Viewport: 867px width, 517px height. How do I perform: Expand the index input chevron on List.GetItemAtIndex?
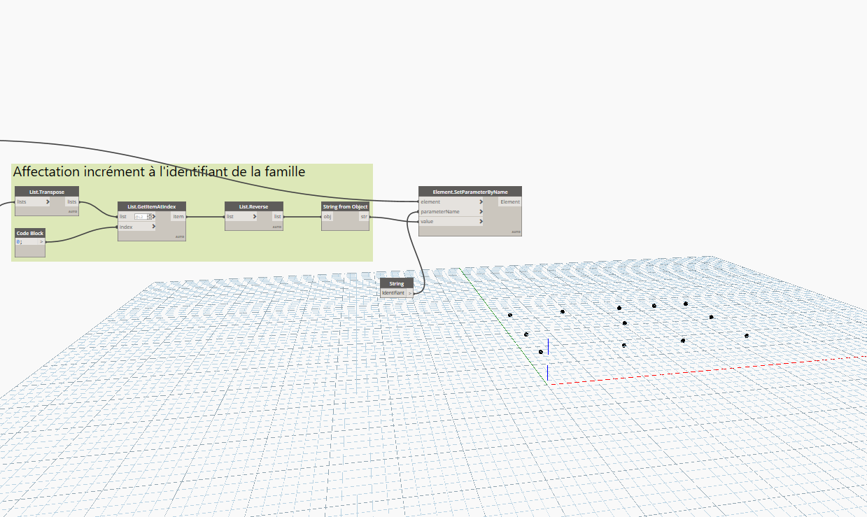coord(155,227)
